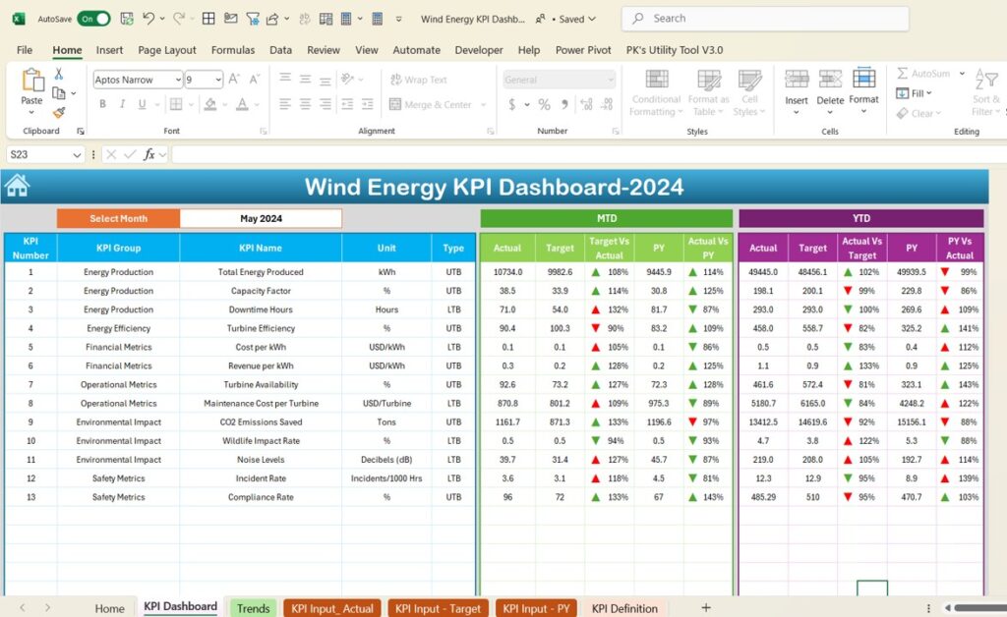Click the Decrease Font Size icon
Image resolution: width=1007 pixels, height=617 pixels.
(255, 79)
